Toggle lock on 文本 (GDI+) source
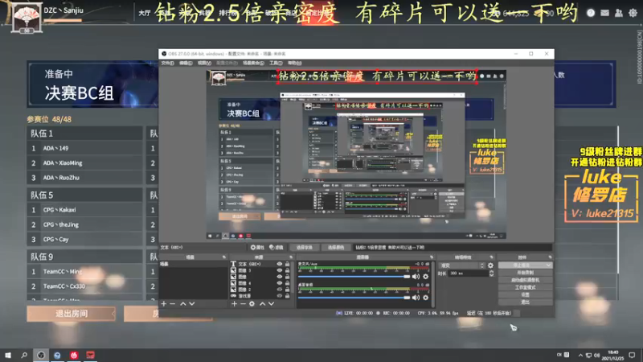Image resolution: width=643 pixels, height=362 pixels. tap(288, 264)
